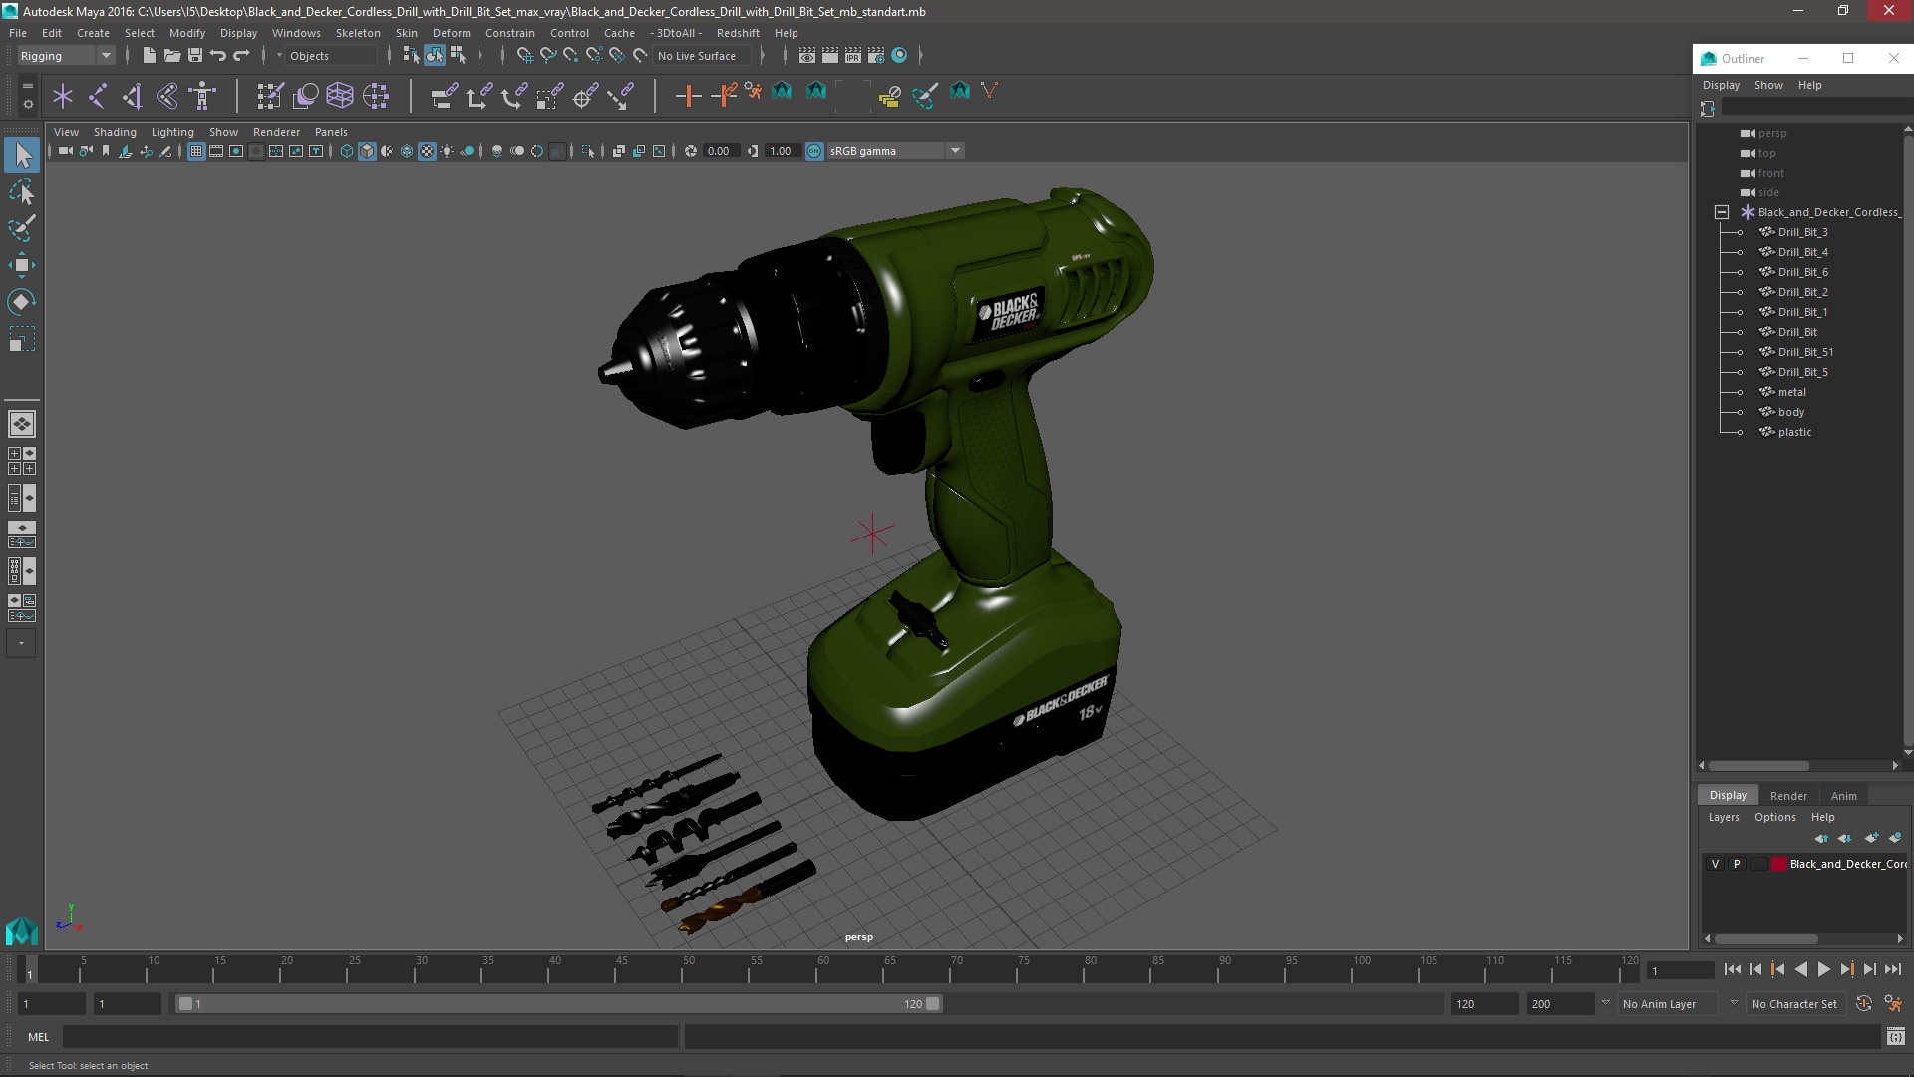The width and height of the screenshot is (1914, 1077).
Task: Click the Create Locator shelf icon
Action: pos(63,96)
